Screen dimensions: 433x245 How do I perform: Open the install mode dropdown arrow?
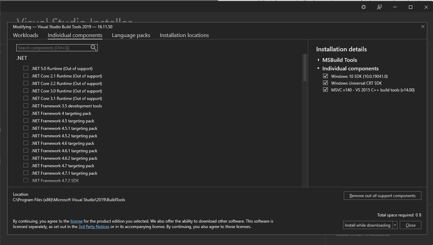point(395,225)
